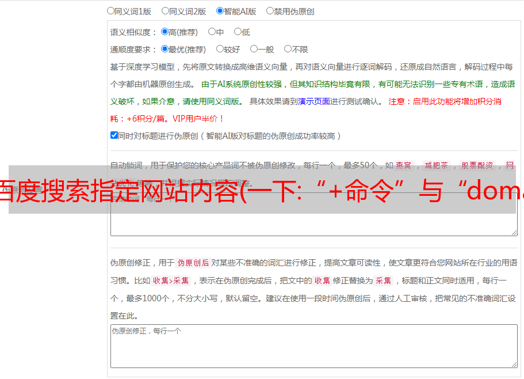The image size is (524, 379).
Task: Click the 股票配资 example tag
Action: click(477, 165)
